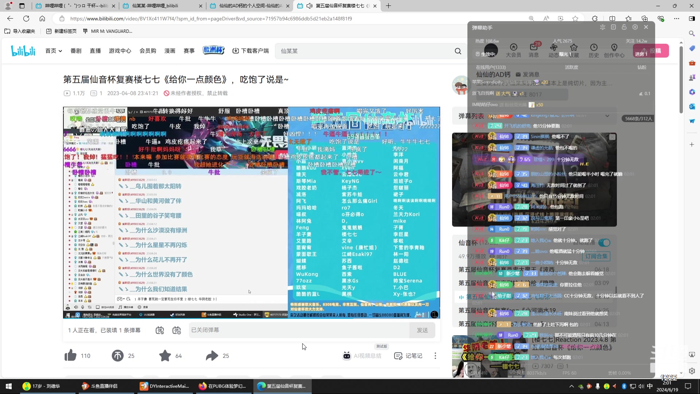Open Edge sidebar shopping tag icon
The image size is (700, 394).
pos(692,48)
